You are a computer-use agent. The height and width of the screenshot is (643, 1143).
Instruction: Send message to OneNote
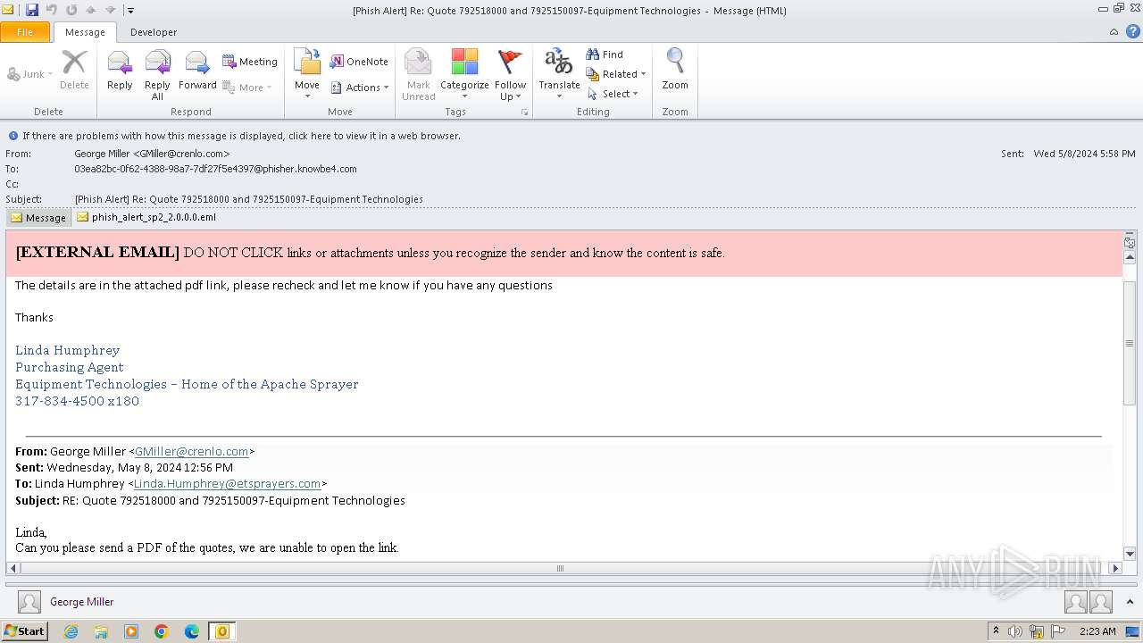(359, 62)
